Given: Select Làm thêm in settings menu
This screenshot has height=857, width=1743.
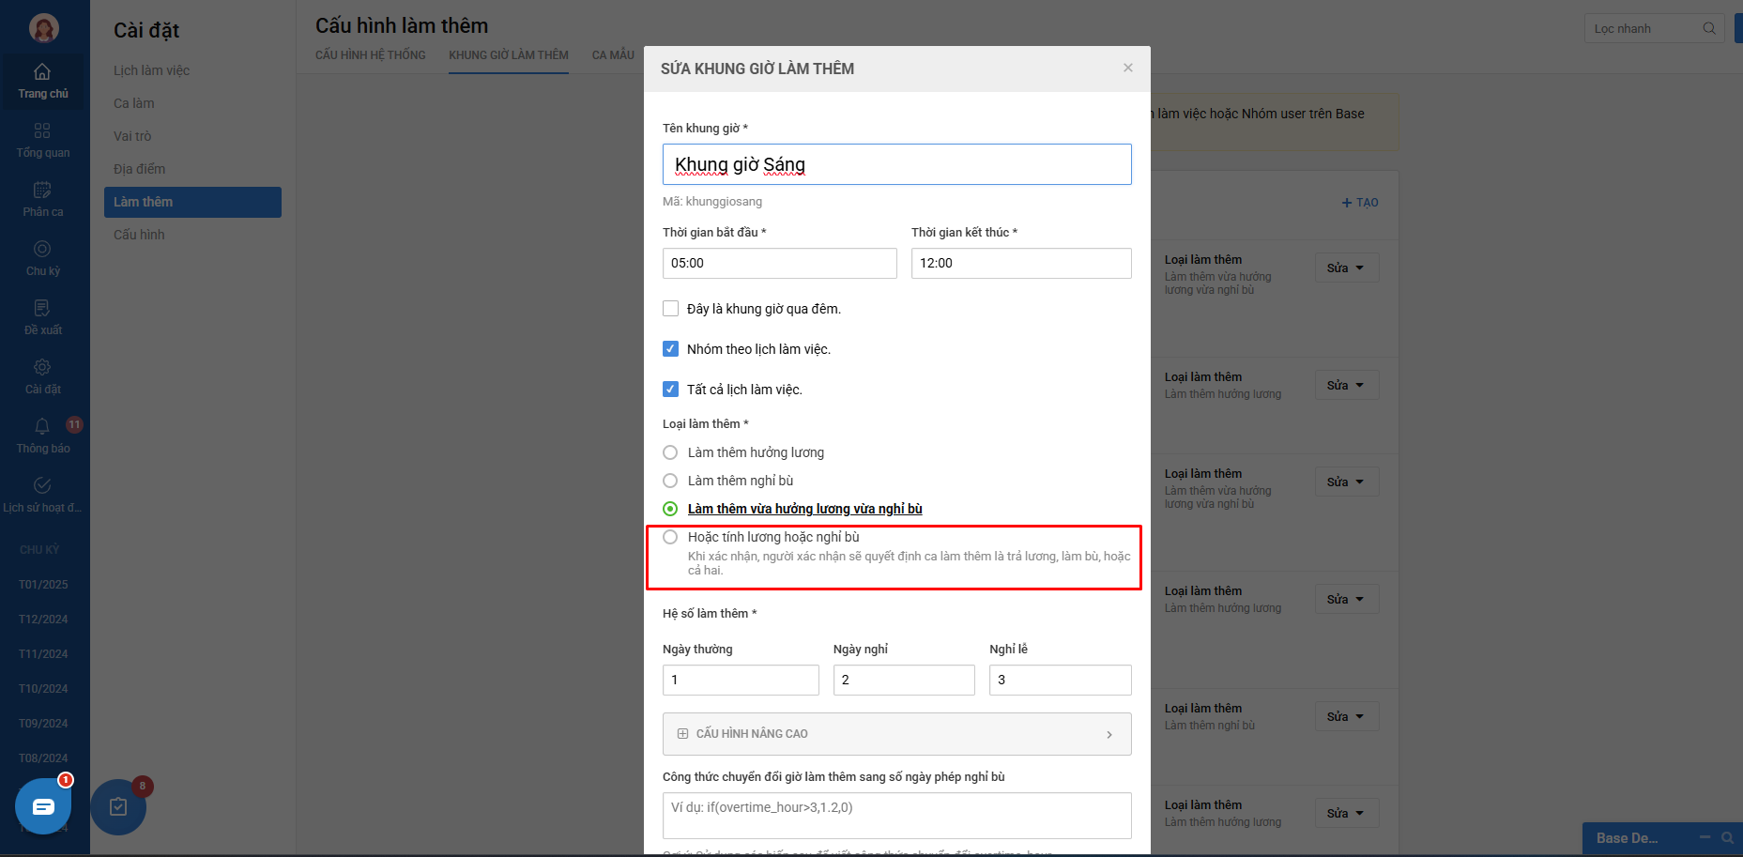Looking at the screenshot, I should coord(192,202).
